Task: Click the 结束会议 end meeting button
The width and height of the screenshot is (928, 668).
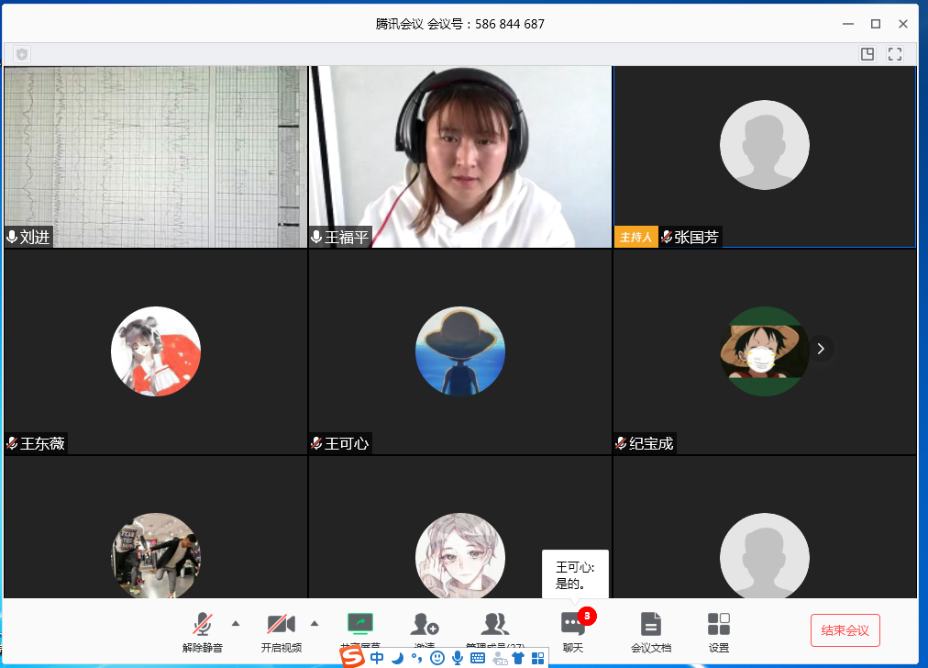Action: coord(845,630)
